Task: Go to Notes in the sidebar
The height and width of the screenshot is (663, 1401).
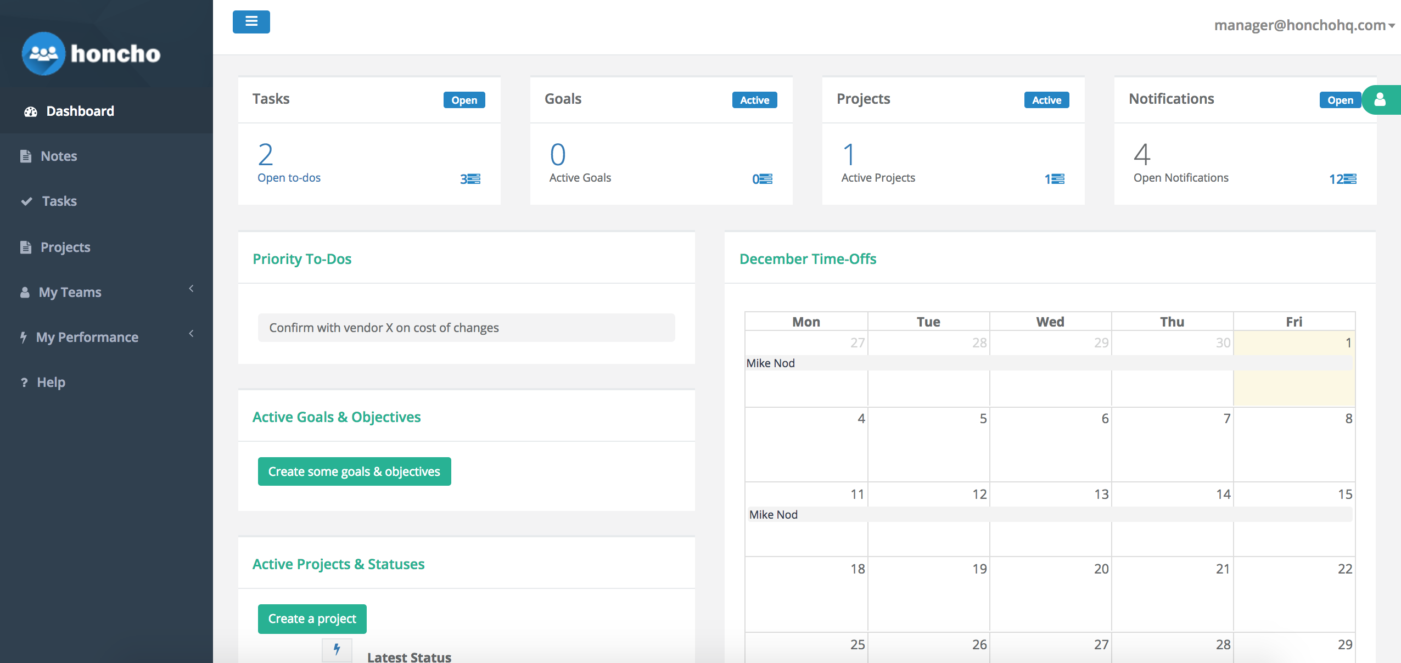Action: coord(59,156)
